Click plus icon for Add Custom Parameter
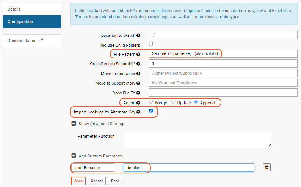 point(74,156)
